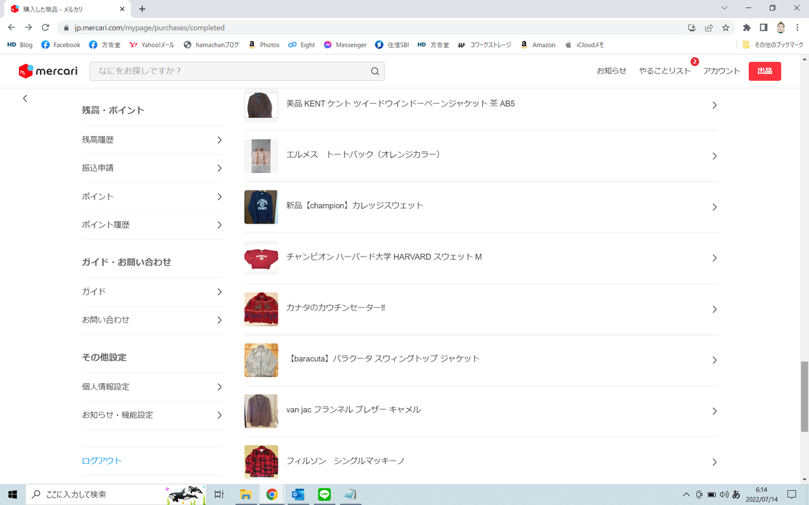Open LINE from the taskbar
809x505 pixels.
click(x=324, y=494)
